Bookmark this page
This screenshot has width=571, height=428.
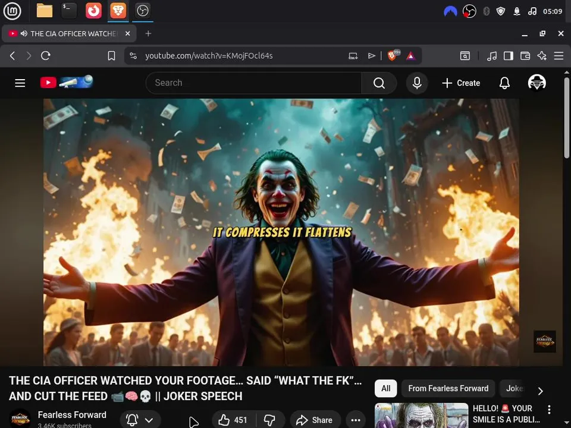coord(111,56)
